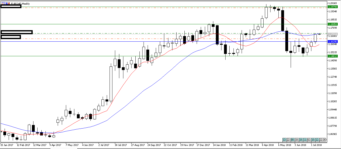Click the 1.08615 price scale value
The image size is (341, 149).
(333, 118)
